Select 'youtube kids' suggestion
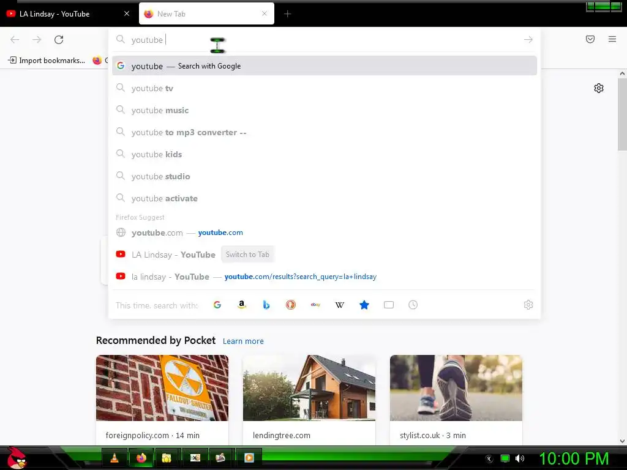627x470 pixels. click(x=325, y=154)
